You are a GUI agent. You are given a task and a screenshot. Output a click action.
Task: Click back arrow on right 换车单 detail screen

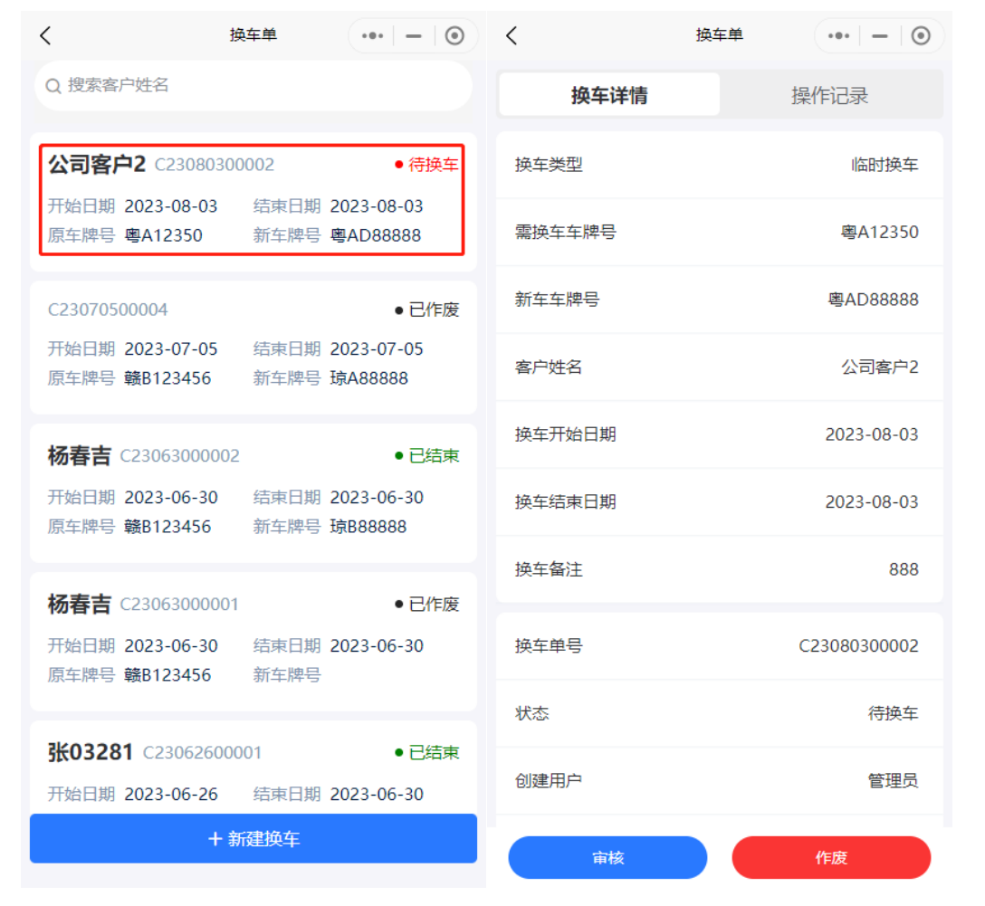pyautogui.click(x=512, y=35)
